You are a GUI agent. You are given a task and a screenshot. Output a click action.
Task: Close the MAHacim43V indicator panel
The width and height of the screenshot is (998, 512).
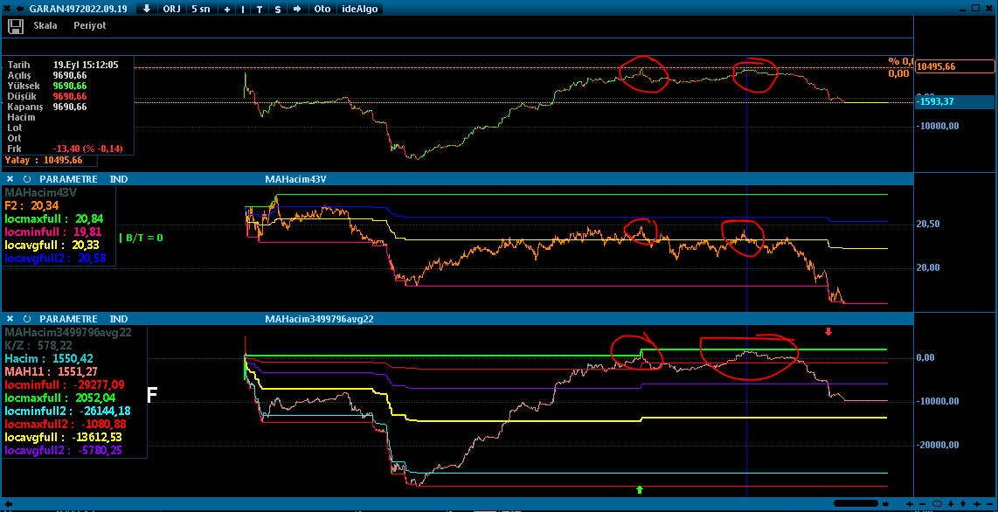(8, 179)
